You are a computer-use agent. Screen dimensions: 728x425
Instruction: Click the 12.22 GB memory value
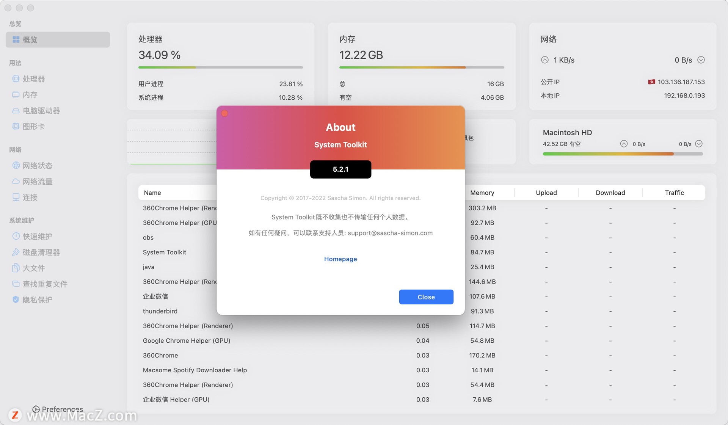point(361,55)
